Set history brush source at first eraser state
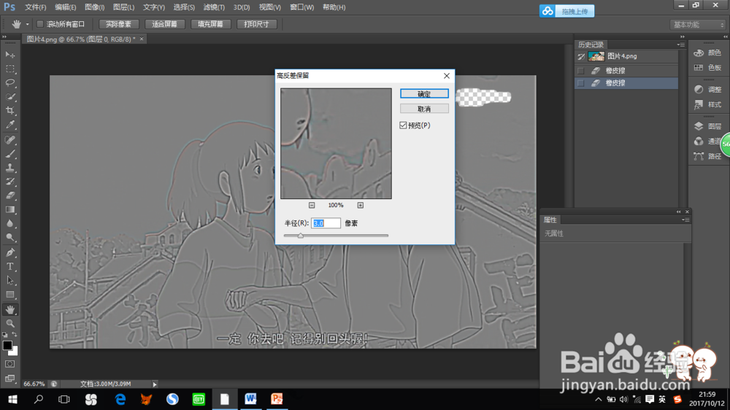Viewport: 730px width, 410px height. pyautogui.click(x=581, y=71)
